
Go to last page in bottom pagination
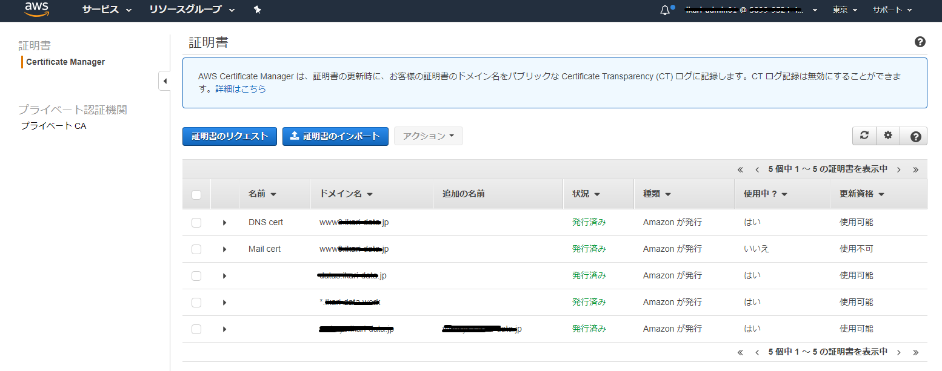coord(915,352)
